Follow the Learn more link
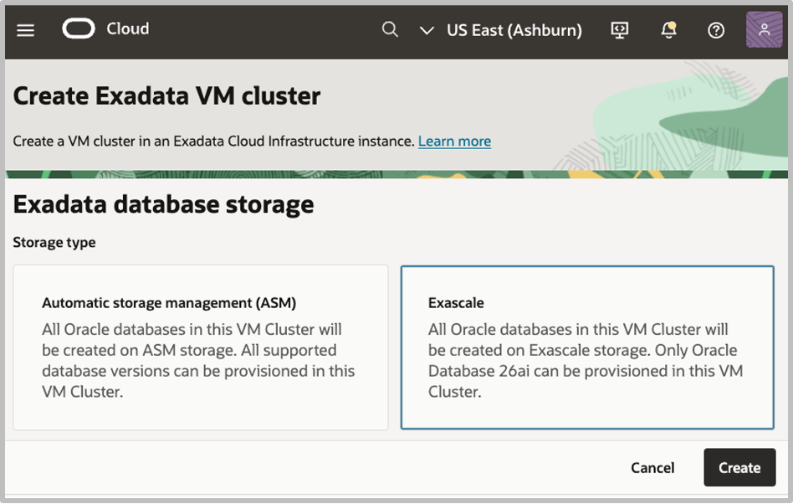 (x=454, y=141)
